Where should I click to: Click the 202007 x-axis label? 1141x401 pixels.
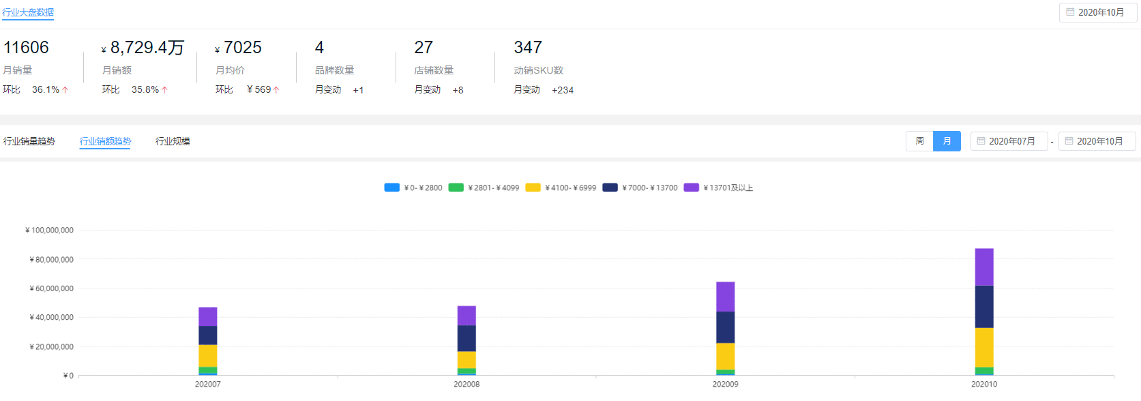pyautogui.click(x=208, y=384)
